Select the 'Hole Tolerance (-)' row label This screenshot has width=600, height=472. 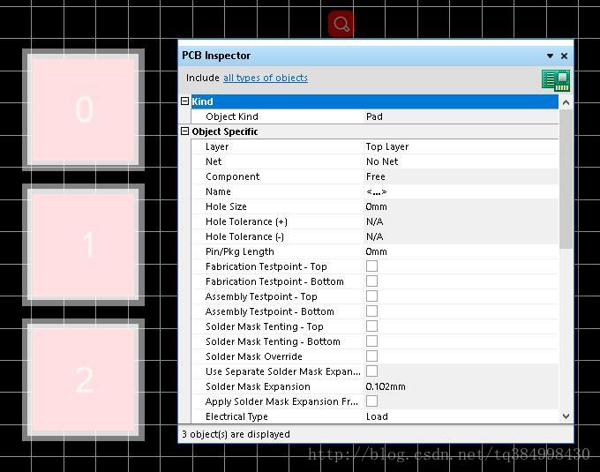[x=245, y=236]
